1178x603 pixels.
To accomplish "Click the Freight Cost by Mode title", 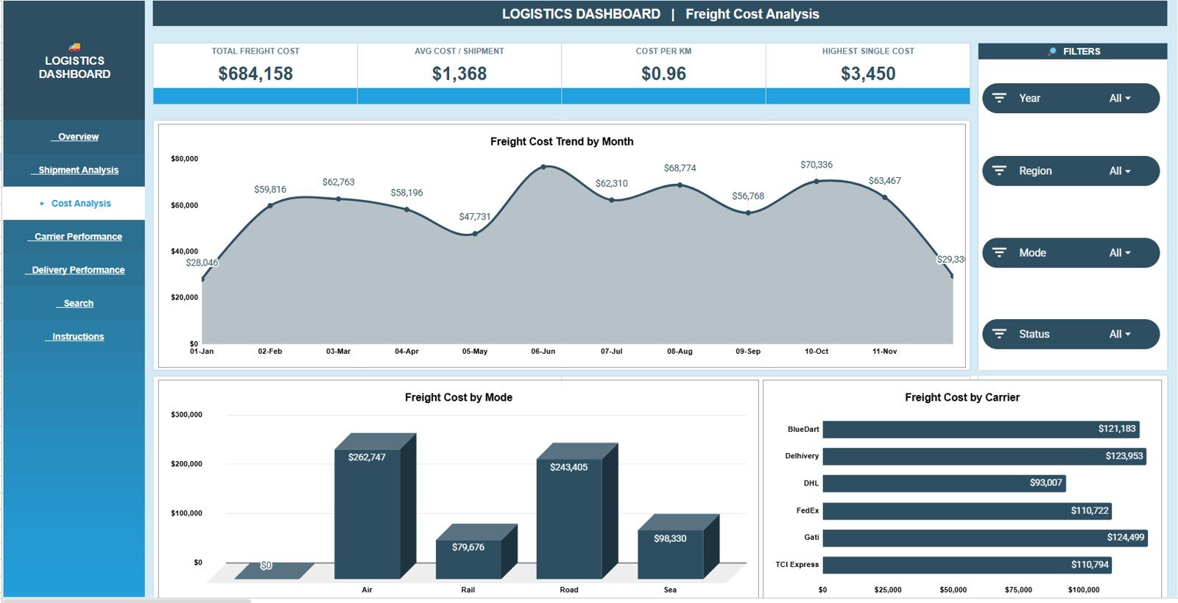I will (459, 397).
